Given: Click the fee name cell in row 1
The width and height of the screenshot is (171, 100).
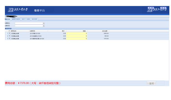Looking at the screenshot, I should [x=15, y=34].
